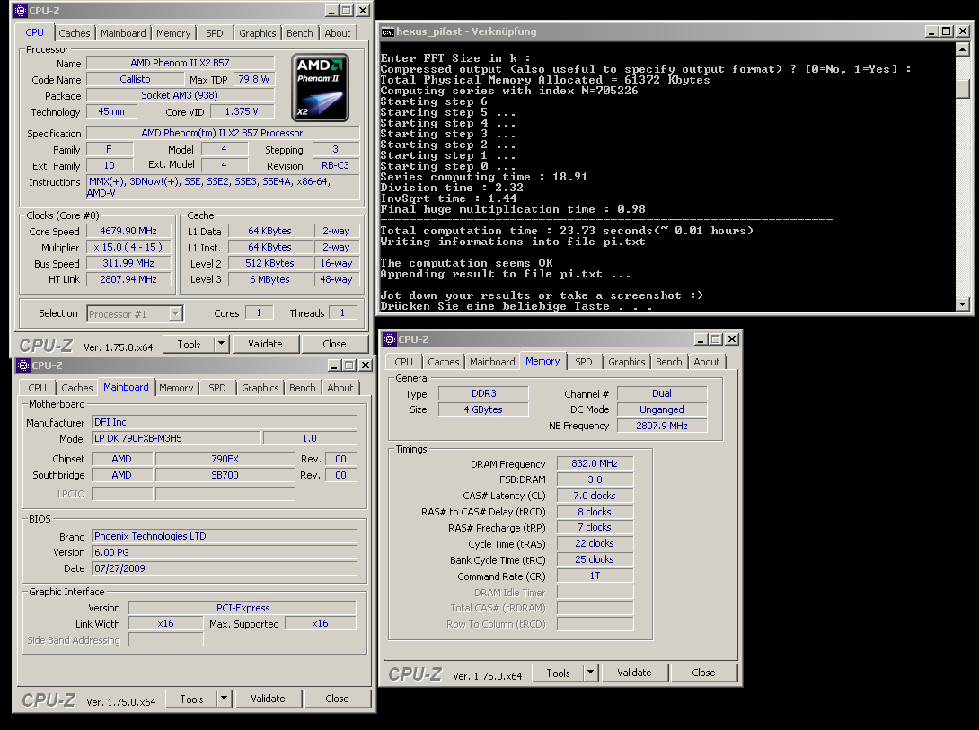Click FSB:DRAM ratio value 3:8

pyautogui.click(x=595, y=479)
